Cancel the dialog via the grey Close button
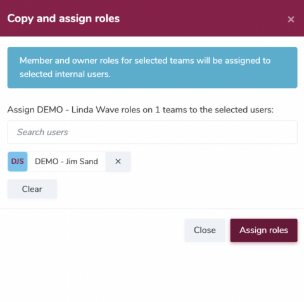The height and width of the screenshot is (302, 304). [x=205, y=230]
